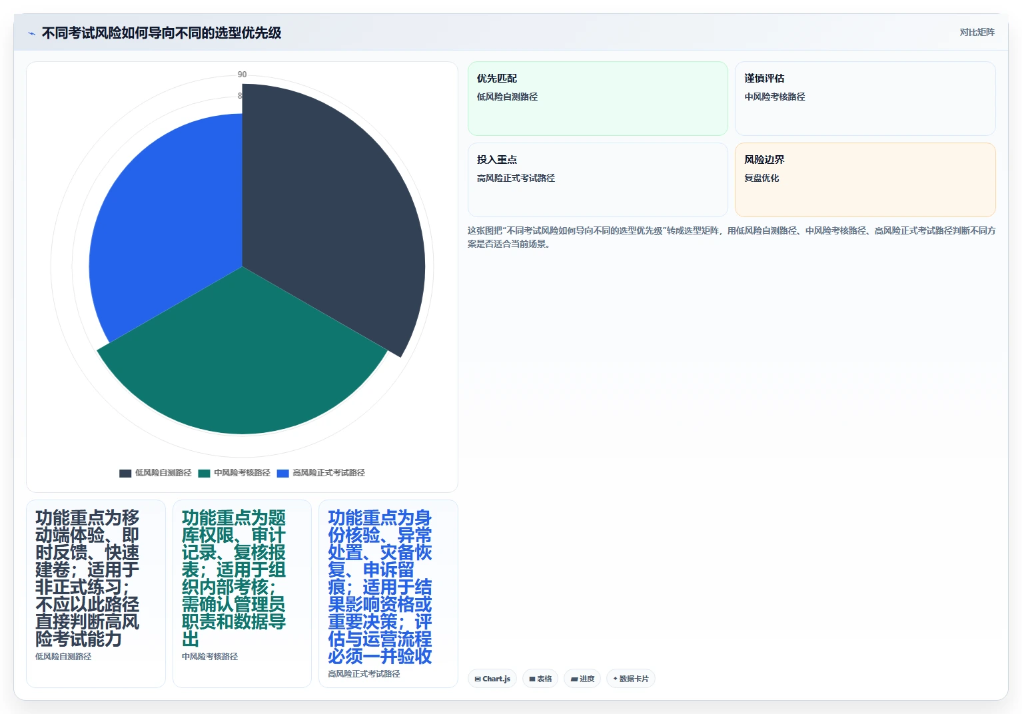Select the 谨慎评估 matrix card
1022x714 pixels.
865,99
